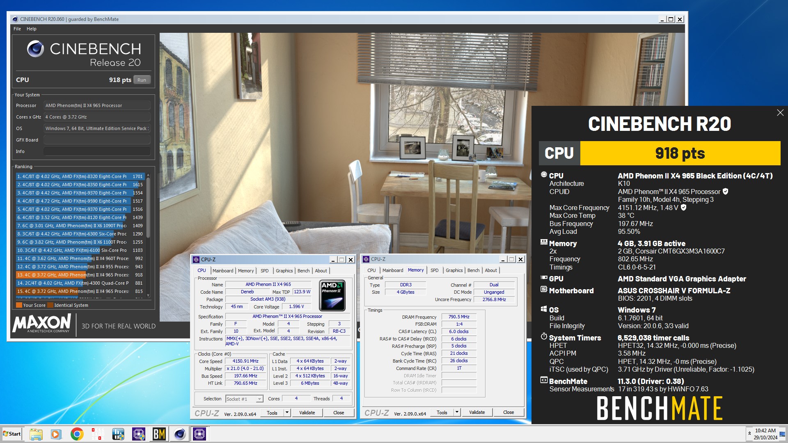Viewport: 788px width, 443px height.
Task: Select ranking row 7 Phenom II X6 1090T
Action: pos(80,226)
